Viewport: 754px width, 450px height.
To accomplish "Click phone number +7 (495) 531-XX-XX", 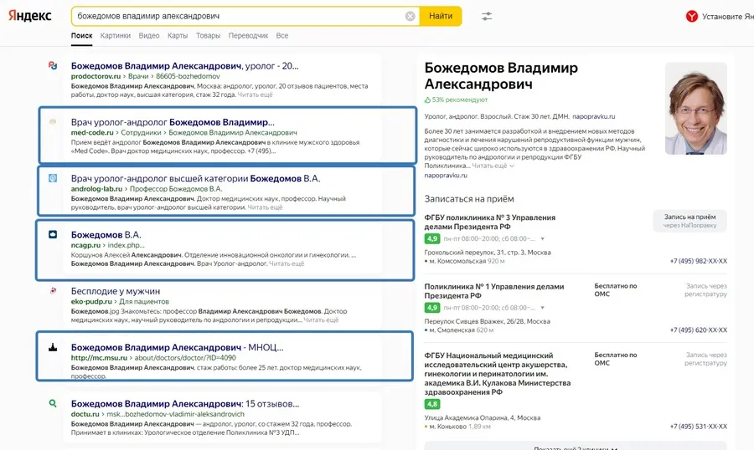I will (x=698, y=427).
